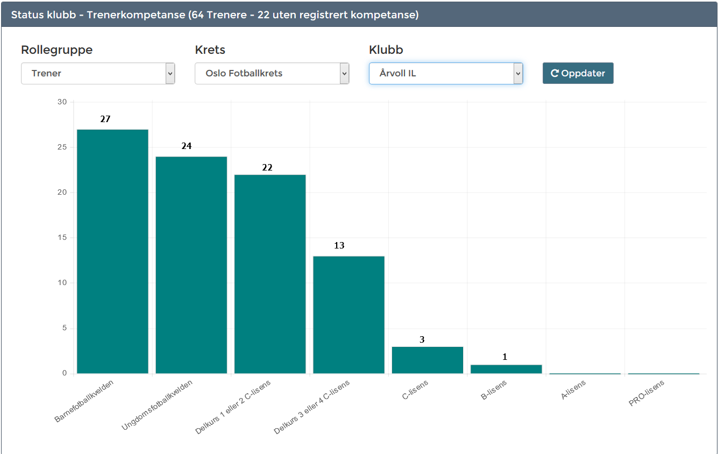Open the Rollegruppe dropdown showing Trener
The width and height of the screenshot is (718, 454).
98,74
